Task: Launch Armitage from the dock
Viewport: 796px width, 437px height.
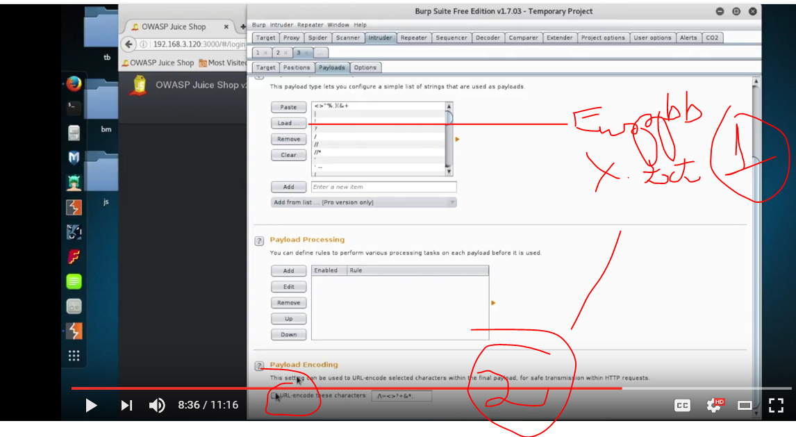Action: 74,182
